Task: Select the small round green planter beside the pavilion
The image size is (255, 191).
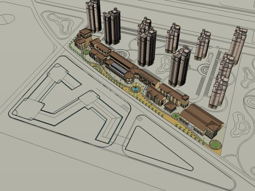Action: coord(175,116)
